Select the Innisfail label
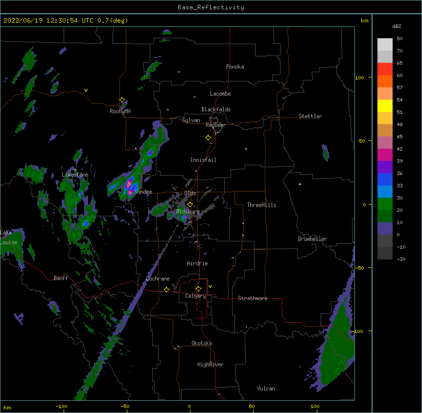The width and height of the screenshot is (422, 413). tap(203, 160)
